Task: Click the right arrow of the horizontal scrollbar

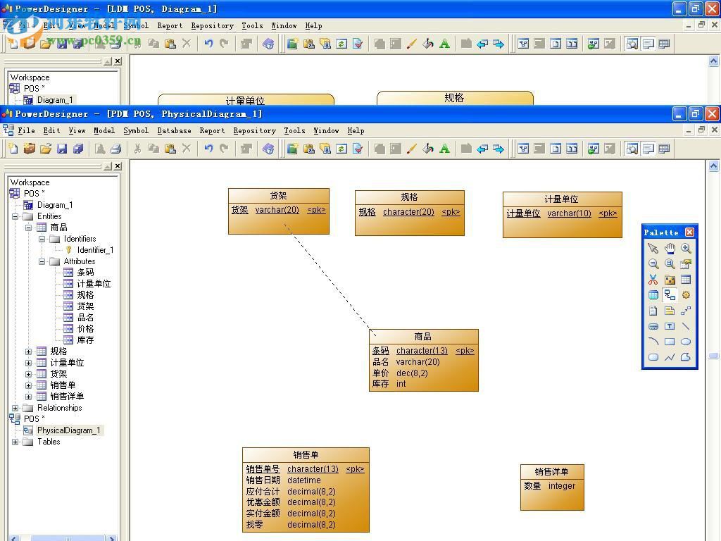Action: pos(112,538)
